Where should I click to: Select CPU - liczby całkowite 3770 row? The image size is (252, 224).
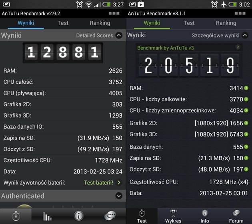click(189, 99)
